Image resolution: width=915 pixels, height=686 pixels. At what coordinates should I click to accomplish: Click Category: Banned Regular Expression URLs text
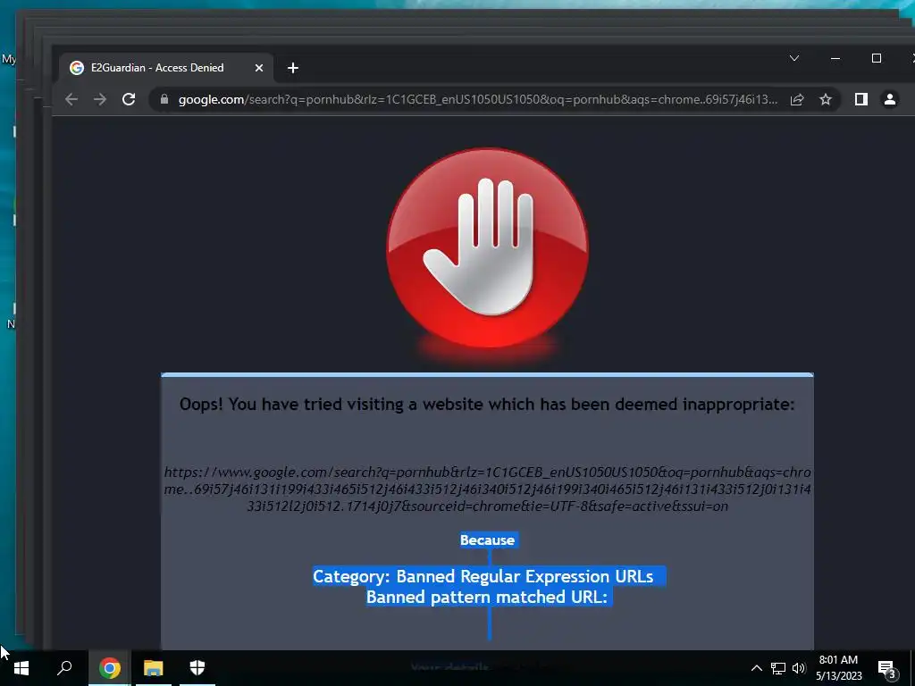[483, 576]
